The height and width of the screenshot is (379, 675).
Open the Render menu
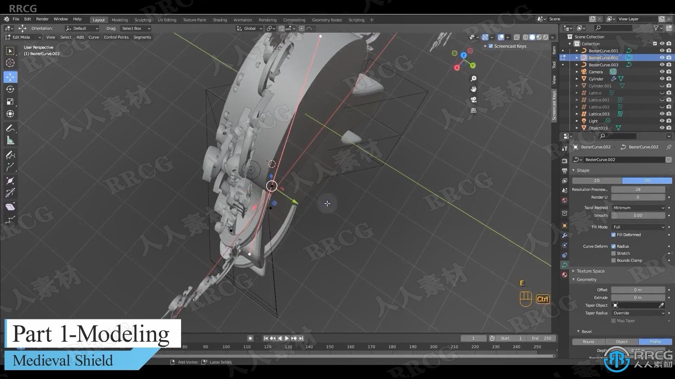(x=42, y=19)
